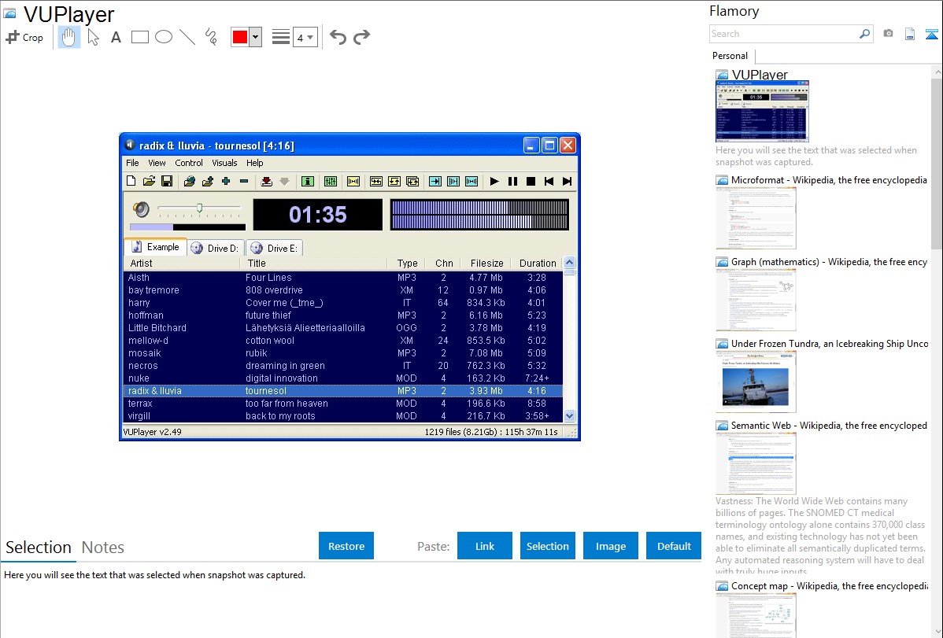
Task: Open the line width 4 dropdown
Action: tap(305, 38)
